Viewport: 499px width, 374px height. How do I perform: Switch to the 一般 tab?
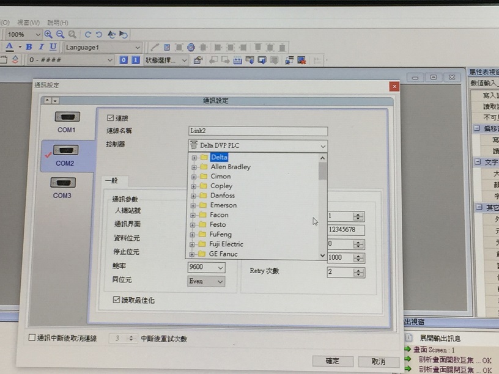[112, 181]
